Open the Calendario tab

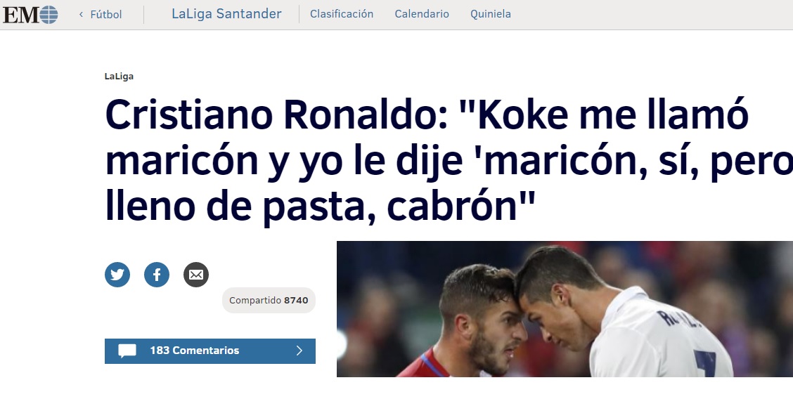(422, 14)
